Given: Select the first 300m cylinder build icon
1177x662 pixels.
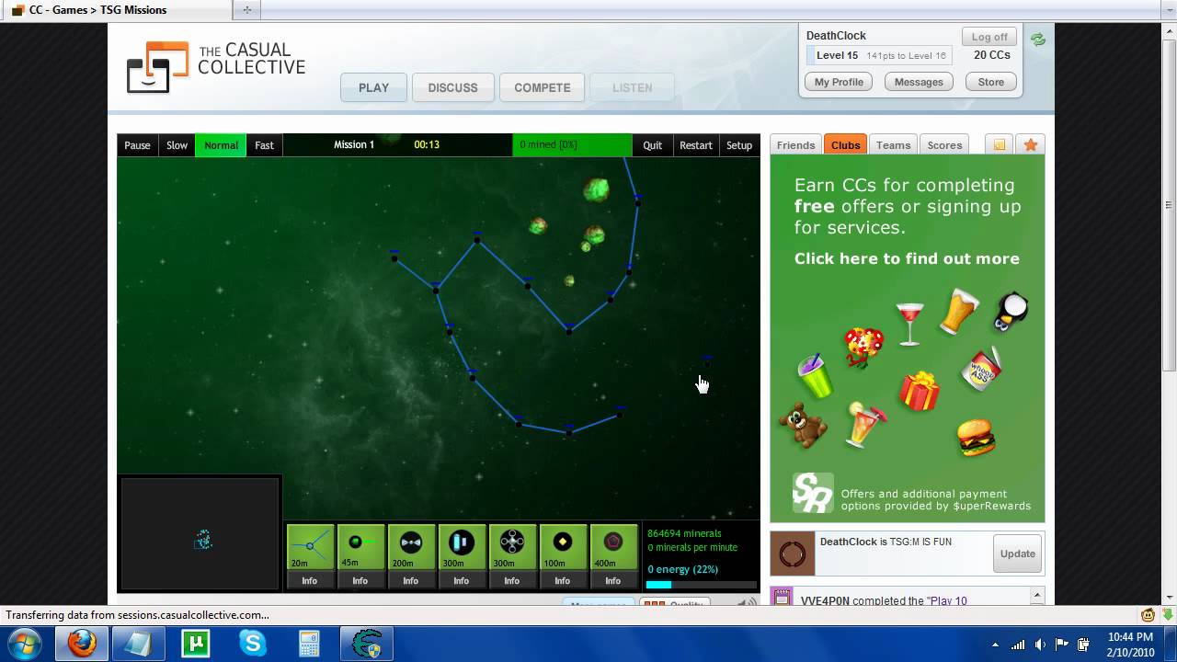Looking at the screenshot, I should pyautogui.click(x=462, y=547).
